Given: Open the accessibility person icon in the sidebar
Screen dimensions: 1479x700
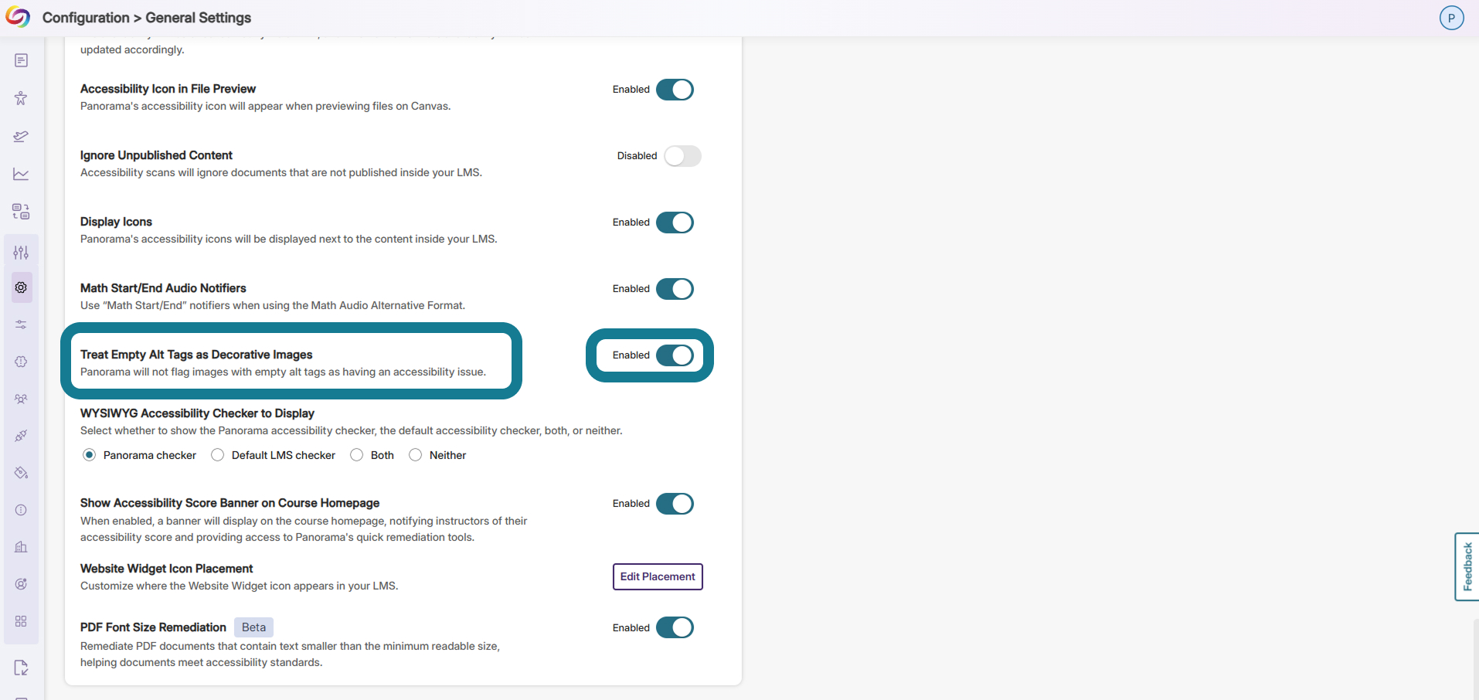Looking at the screenshot, I should click(21, 98).
